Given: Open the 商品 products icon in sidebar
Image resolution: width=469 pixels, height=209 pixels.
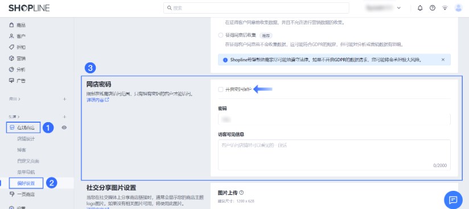Looking at the screenshot, I should [11, 25].
